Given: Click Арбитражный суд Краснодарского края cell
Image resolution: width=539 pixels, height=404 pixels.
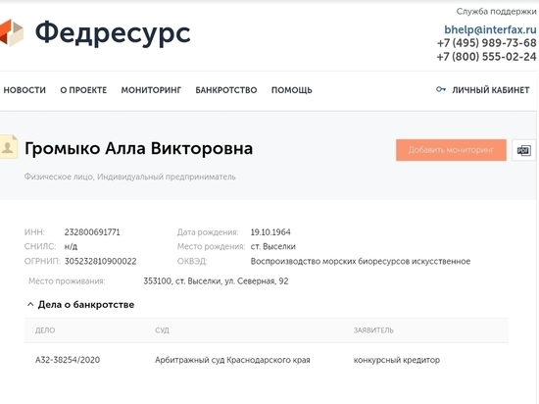Looking at the screenshot, I should [x=232, y=360].
